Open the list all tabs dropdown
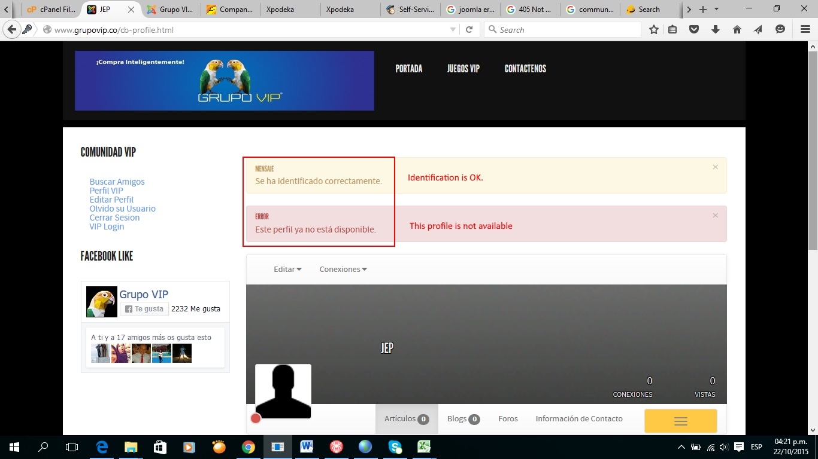This screenshot has height=459, width=818. click(x=716, y=10)
